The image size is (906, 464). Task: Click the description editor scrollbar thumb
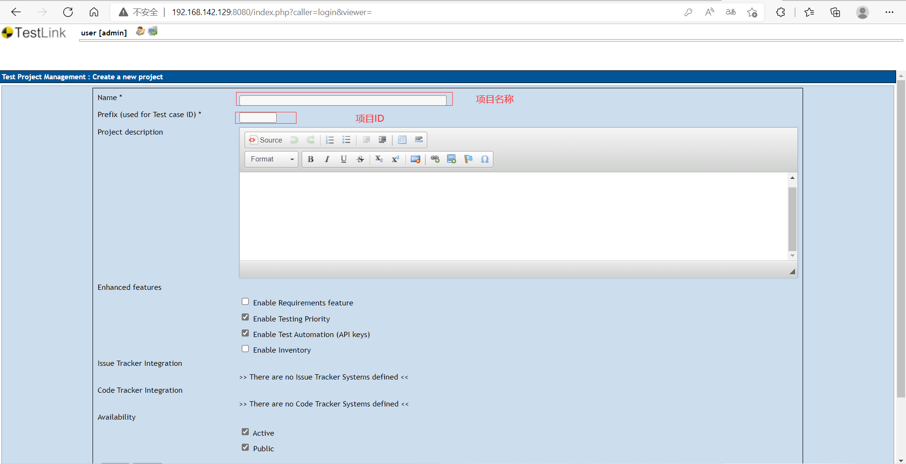pos(792,219)
